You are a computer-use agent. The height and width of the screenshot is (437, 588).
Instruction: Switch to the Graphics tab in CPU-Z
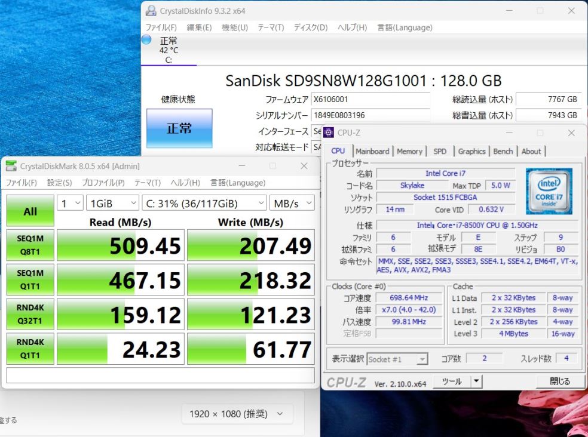[x=471, y=152]
